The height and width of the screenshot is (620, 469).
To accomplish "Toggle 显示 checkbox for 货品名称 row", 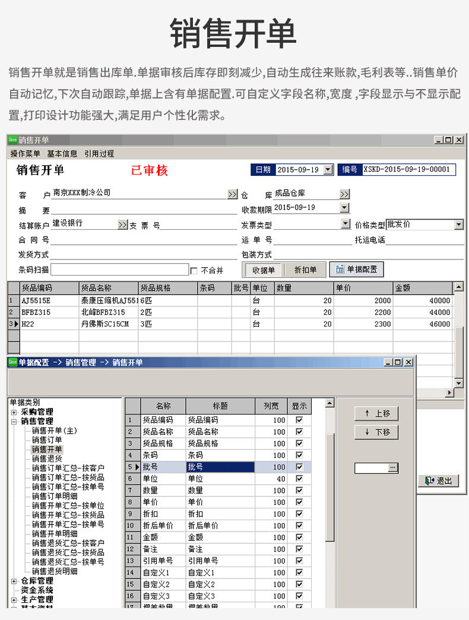I will (x=299, y=432).
